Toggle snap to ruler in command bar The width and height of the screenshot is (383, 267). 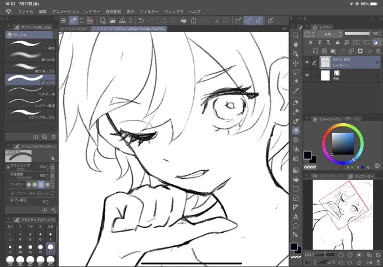(238, 20)
